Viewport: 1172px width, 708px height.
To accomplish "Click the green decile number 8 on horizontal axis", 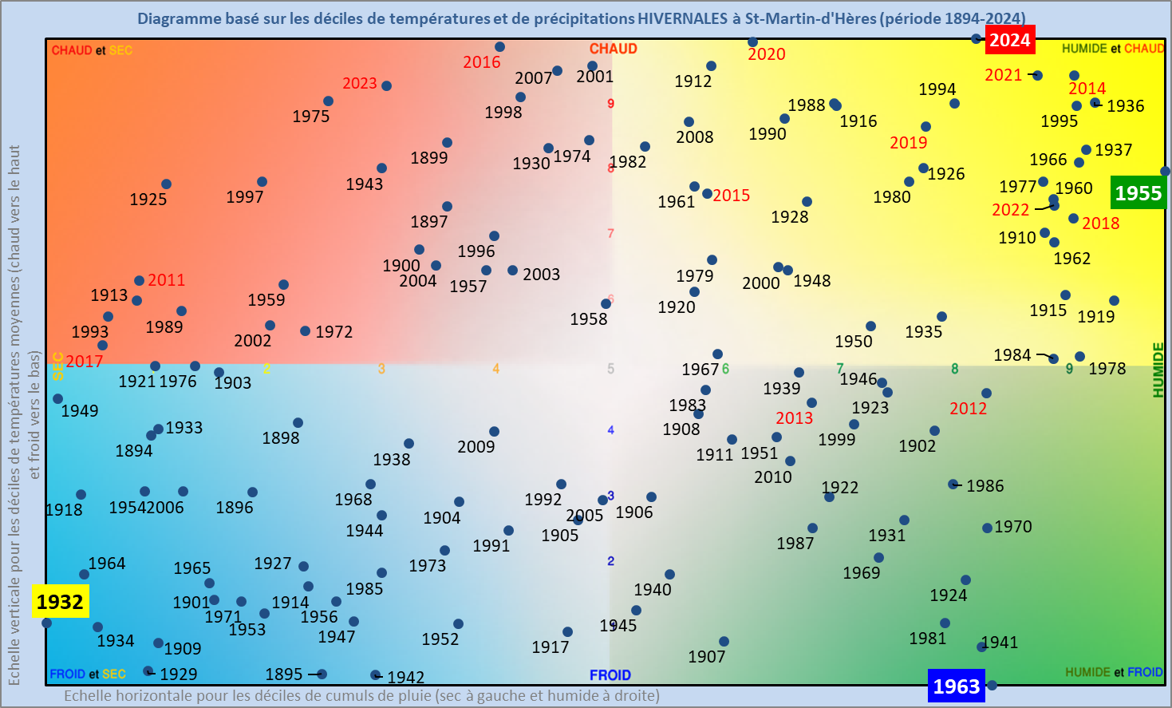I will tap(954, 369).
